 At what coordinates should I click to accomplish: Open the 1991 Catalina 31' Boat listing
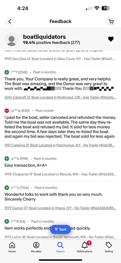tap(60, 145)
